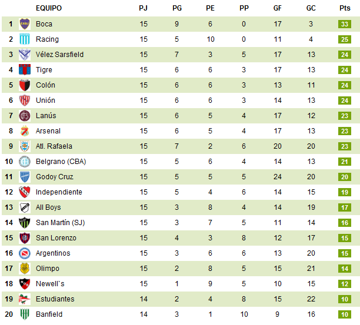Click Olimpo's 14 points badge
The height and width of the screenshot is (325, 360).
[345, 269]
